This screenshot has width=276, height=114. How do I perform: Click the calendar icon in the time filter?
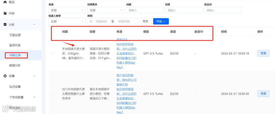point(91,21)
